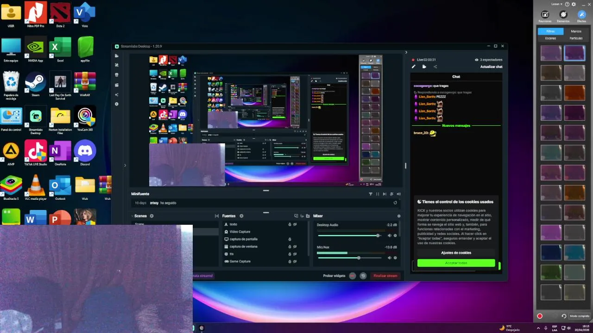Screen dimensions: 593x333
Task: Open Streamlabs Desktop shortcut on desktop
Action: [x=35, y=120]
